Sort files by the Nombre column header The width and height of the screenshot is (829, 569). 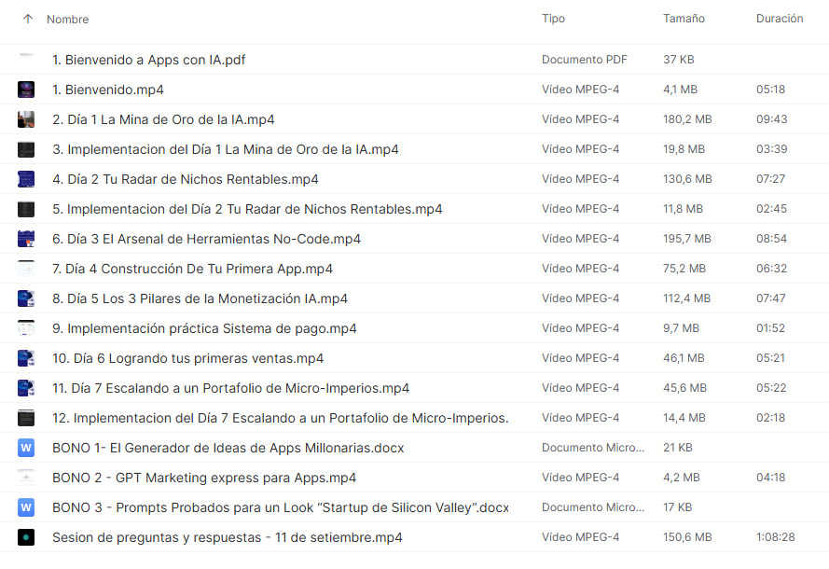67,19
